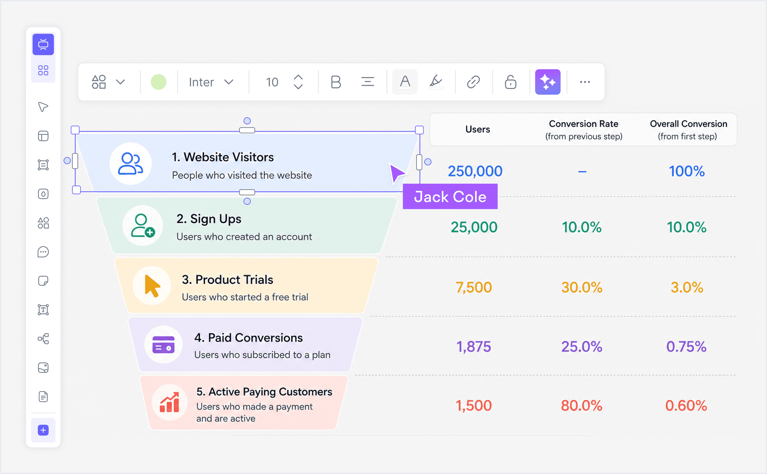Click the Overall Conversion column header

tap(688, 130)
